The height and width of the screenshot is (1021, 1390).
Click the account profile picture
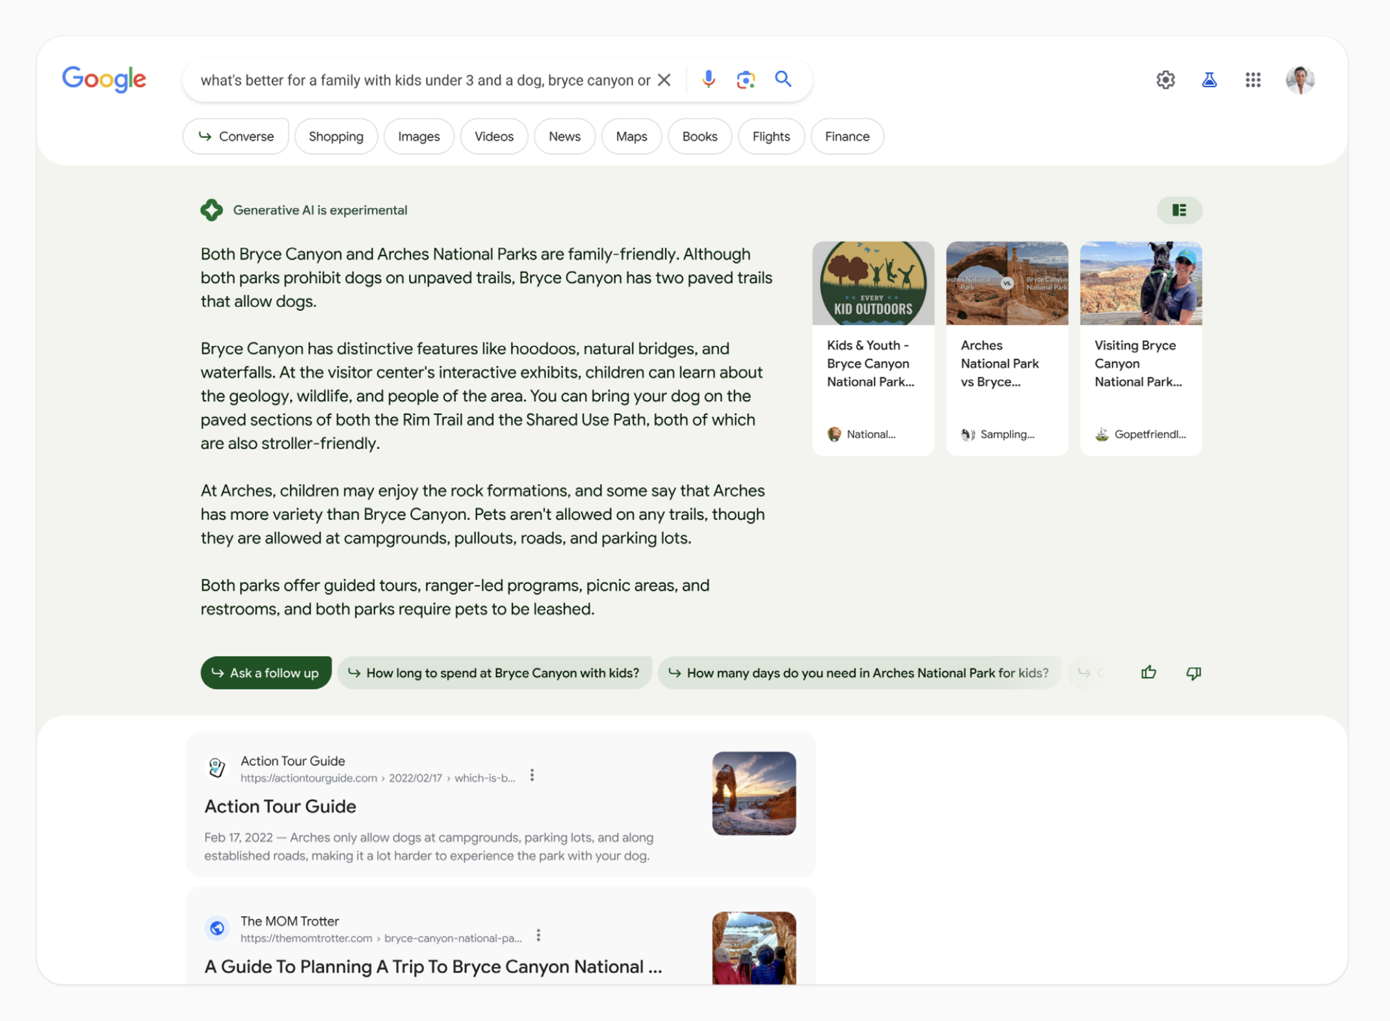1299,79
